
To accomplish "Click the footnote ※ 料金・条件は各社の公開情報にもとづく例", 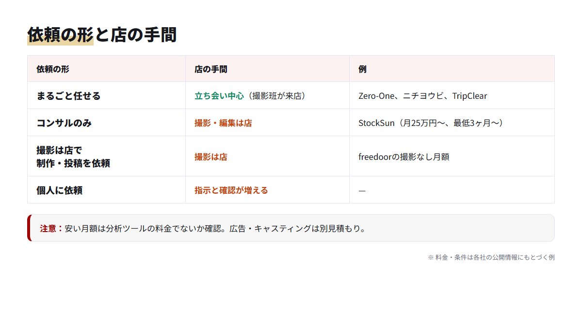I will point(491,257).
